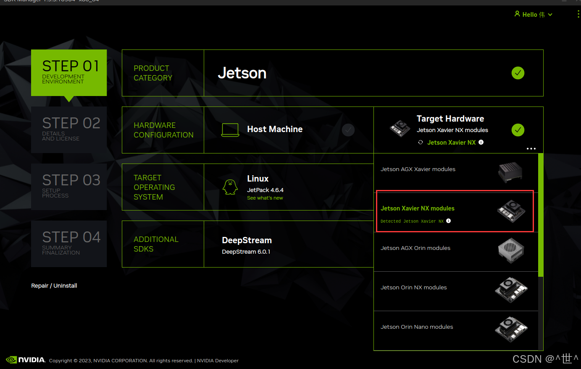Click the Host Machine label
Screen dimensions: 581x369
pos(275,129)
